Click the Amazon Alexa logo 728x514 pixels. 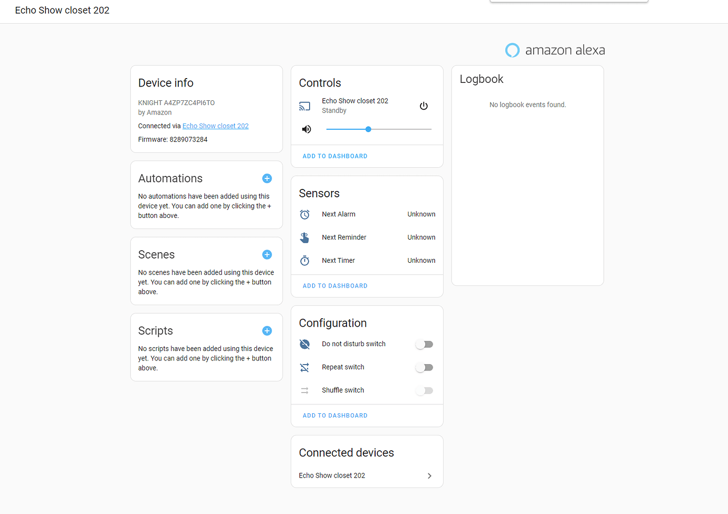point(555,50)
